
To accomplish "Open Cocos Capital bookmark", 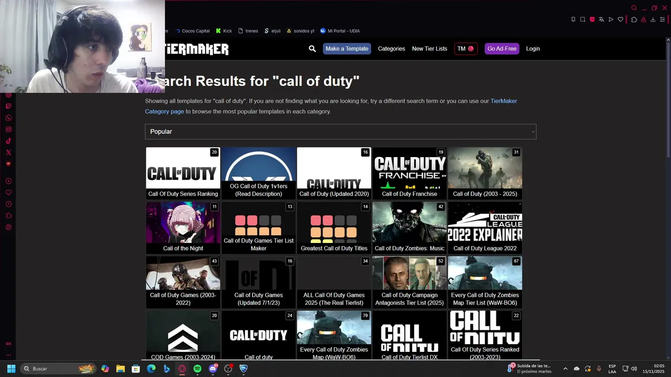I will point(192,31).
